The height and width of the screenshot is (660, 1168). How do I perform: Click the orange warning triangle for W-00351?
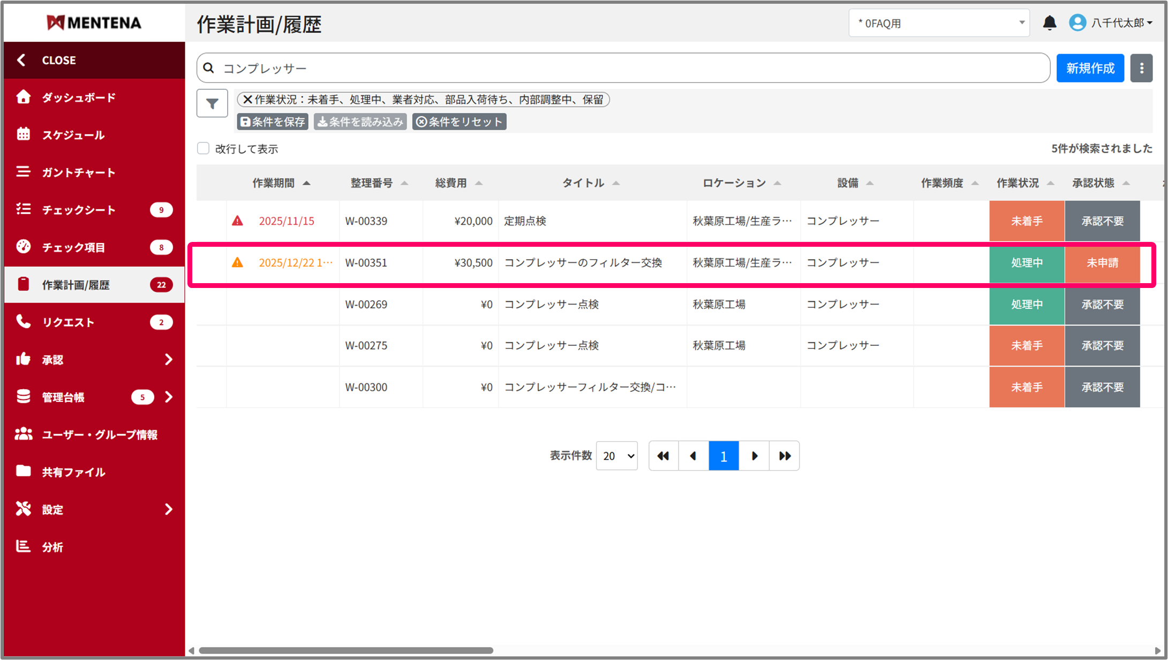point(237,263)
